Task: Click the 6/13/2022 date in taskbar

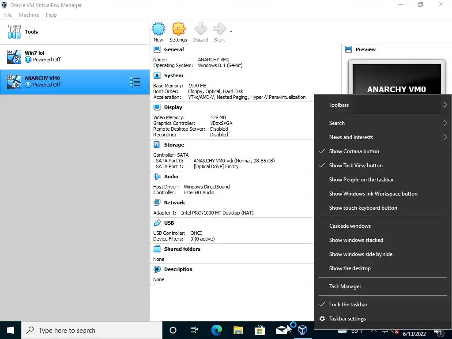Action: [x=414, y=334]
